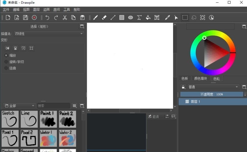247x152 pixels.
Task: Select the 缩放 radio option
Action: (10, 55)
